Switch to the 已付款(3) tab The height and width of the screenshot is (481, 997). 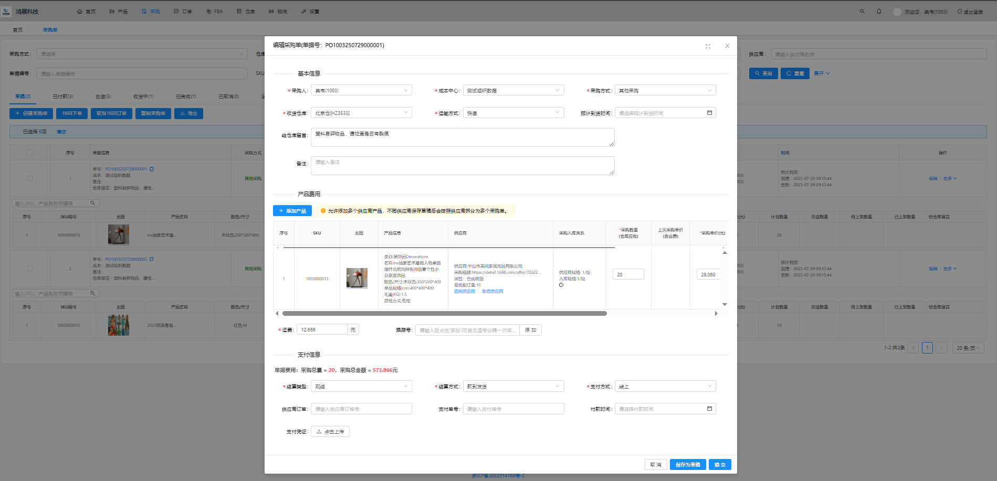coord(63,97)
